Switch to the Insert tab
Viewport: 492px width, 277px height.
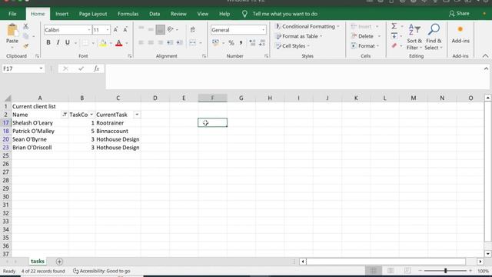click(x=61, y=14)
